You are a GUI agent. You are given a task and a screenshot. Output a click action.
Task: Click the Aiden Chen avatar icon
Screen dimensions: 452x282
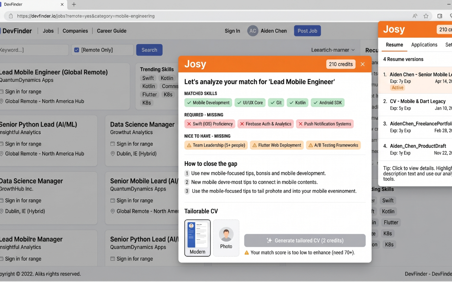pos(252,31)
